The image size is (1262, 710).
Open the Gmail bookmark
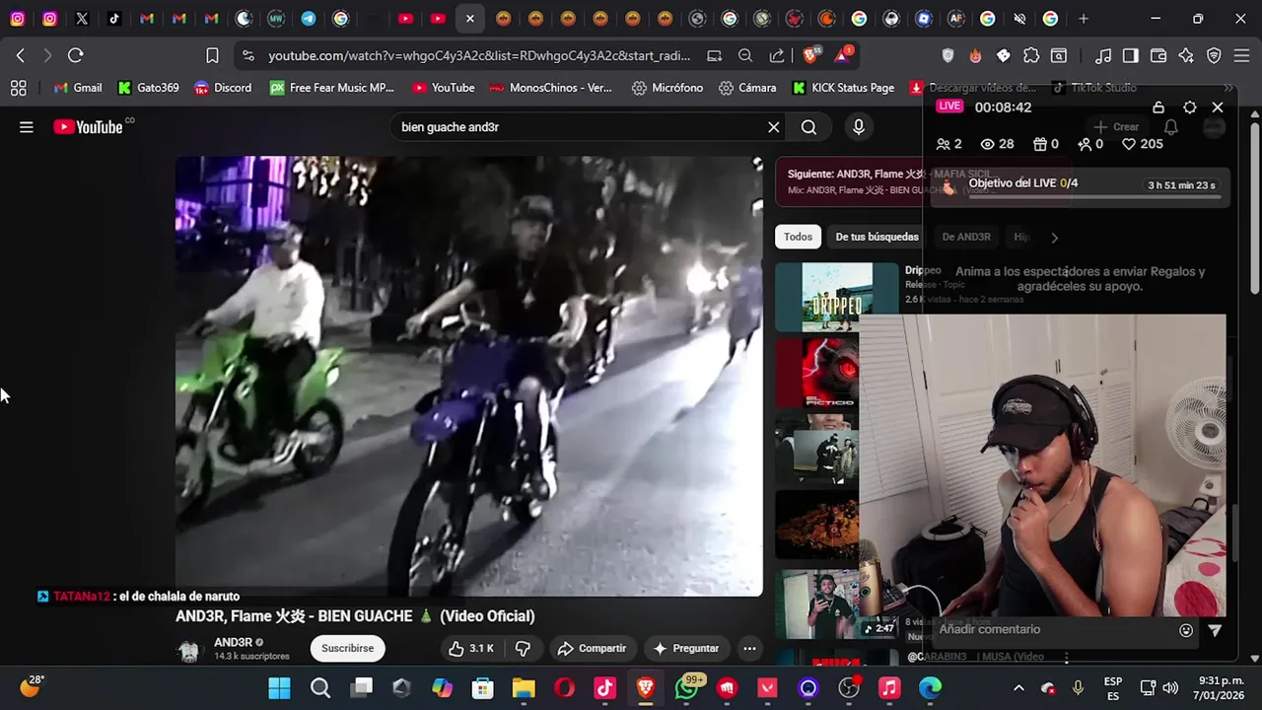pos(78,88)
